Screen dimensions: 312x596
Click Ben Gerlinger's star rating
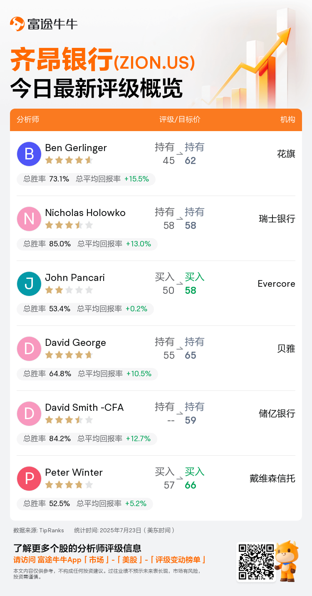pos(69,160)
